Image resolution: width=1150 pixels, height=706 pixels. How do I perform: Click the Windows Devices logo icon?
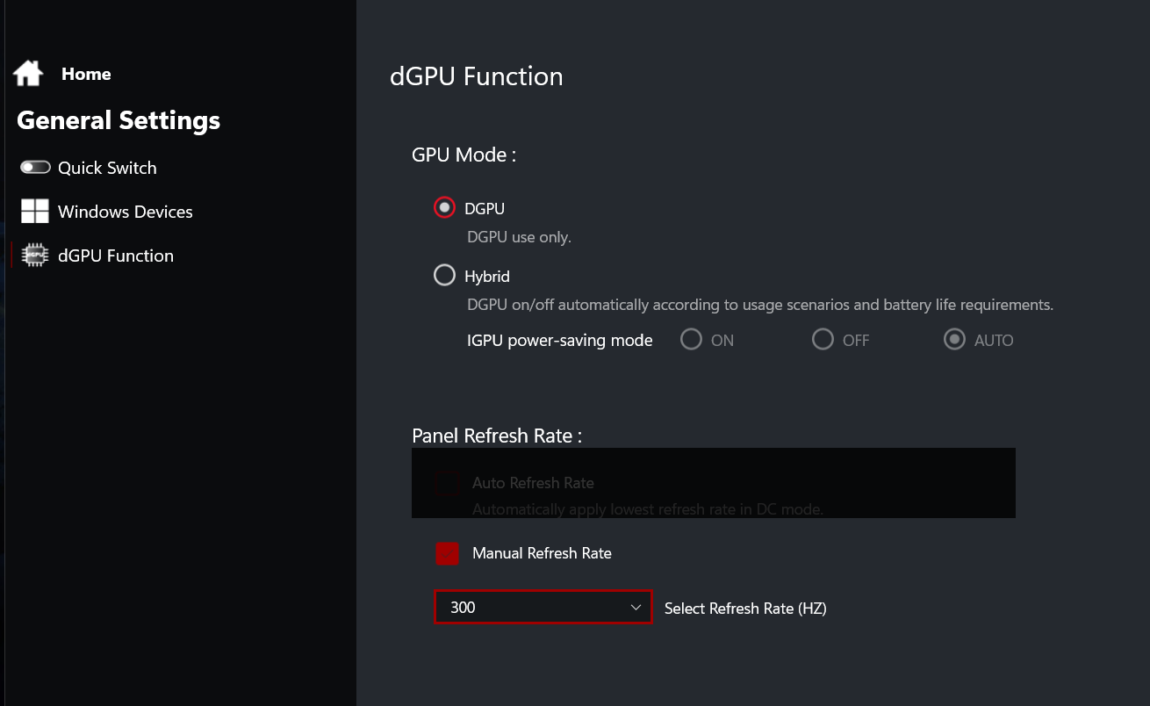click(35, 211)
